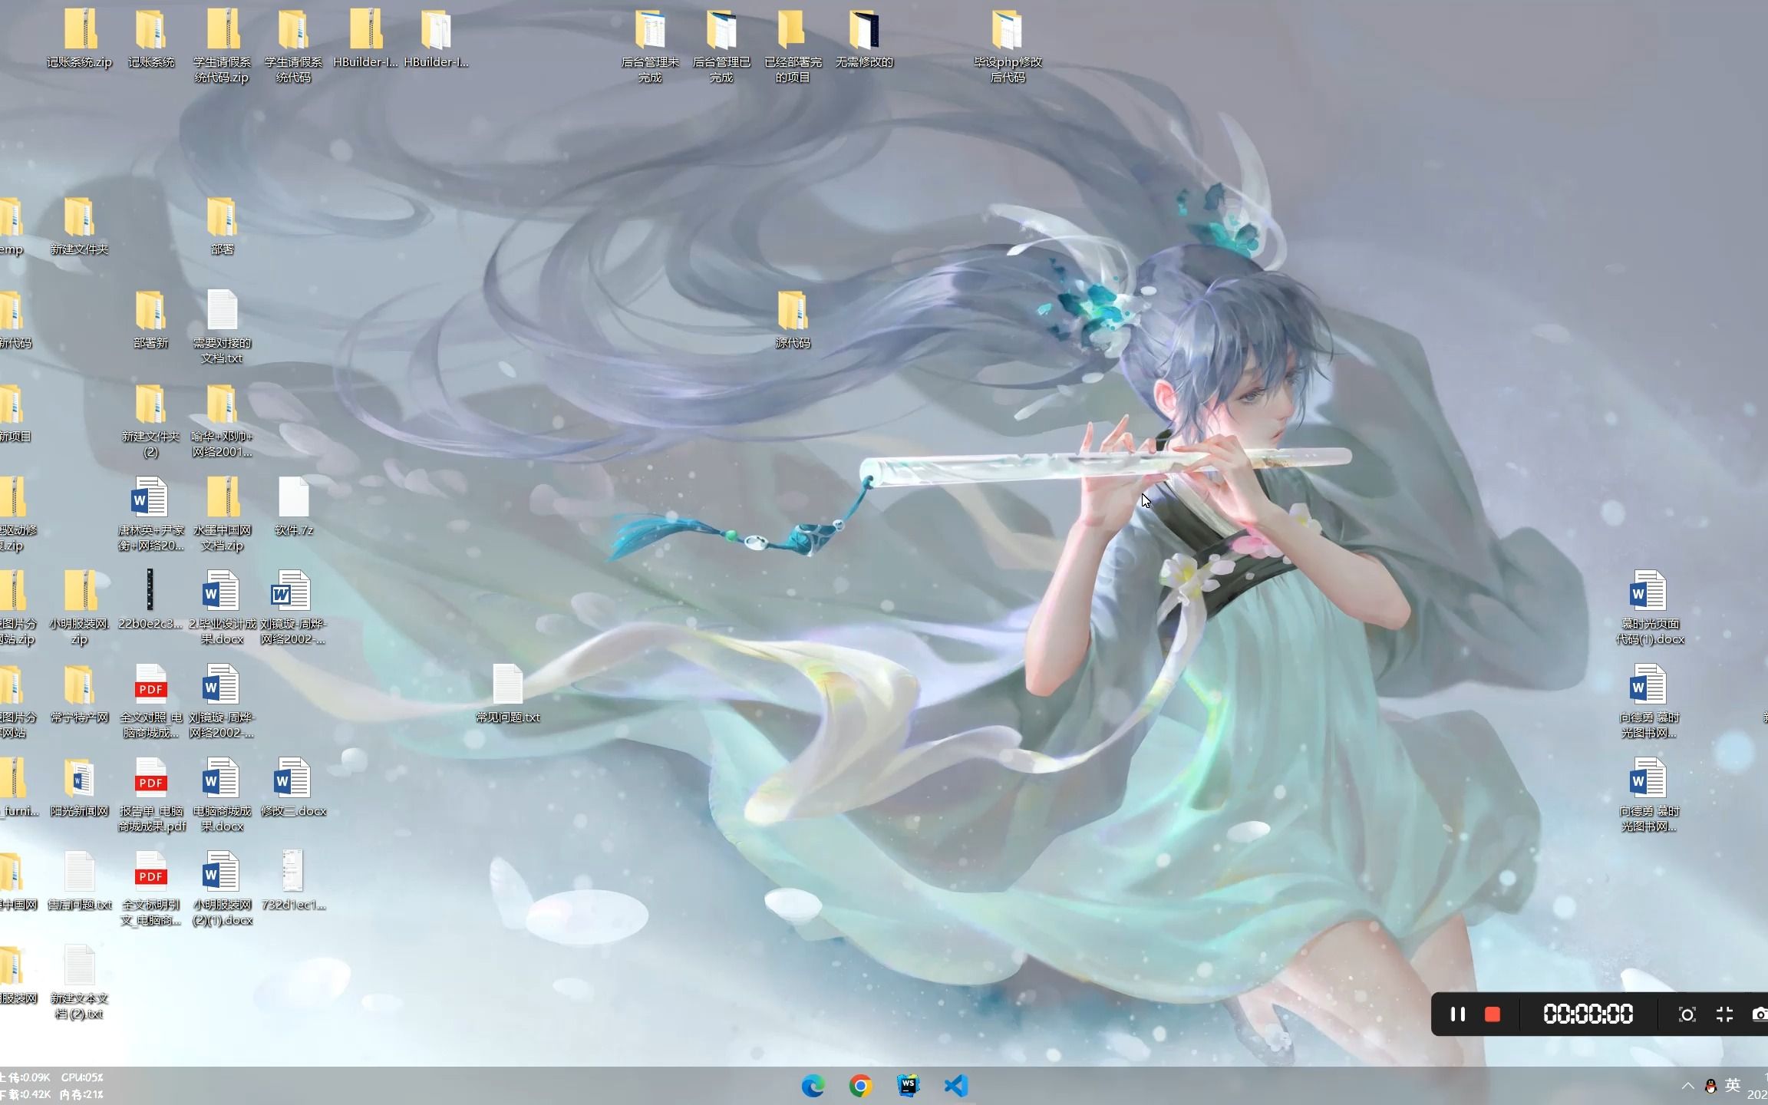The image size is (1768, 1105).
Task: Open Microsoft Edge from the taskbar
Action: (813, 1085)
